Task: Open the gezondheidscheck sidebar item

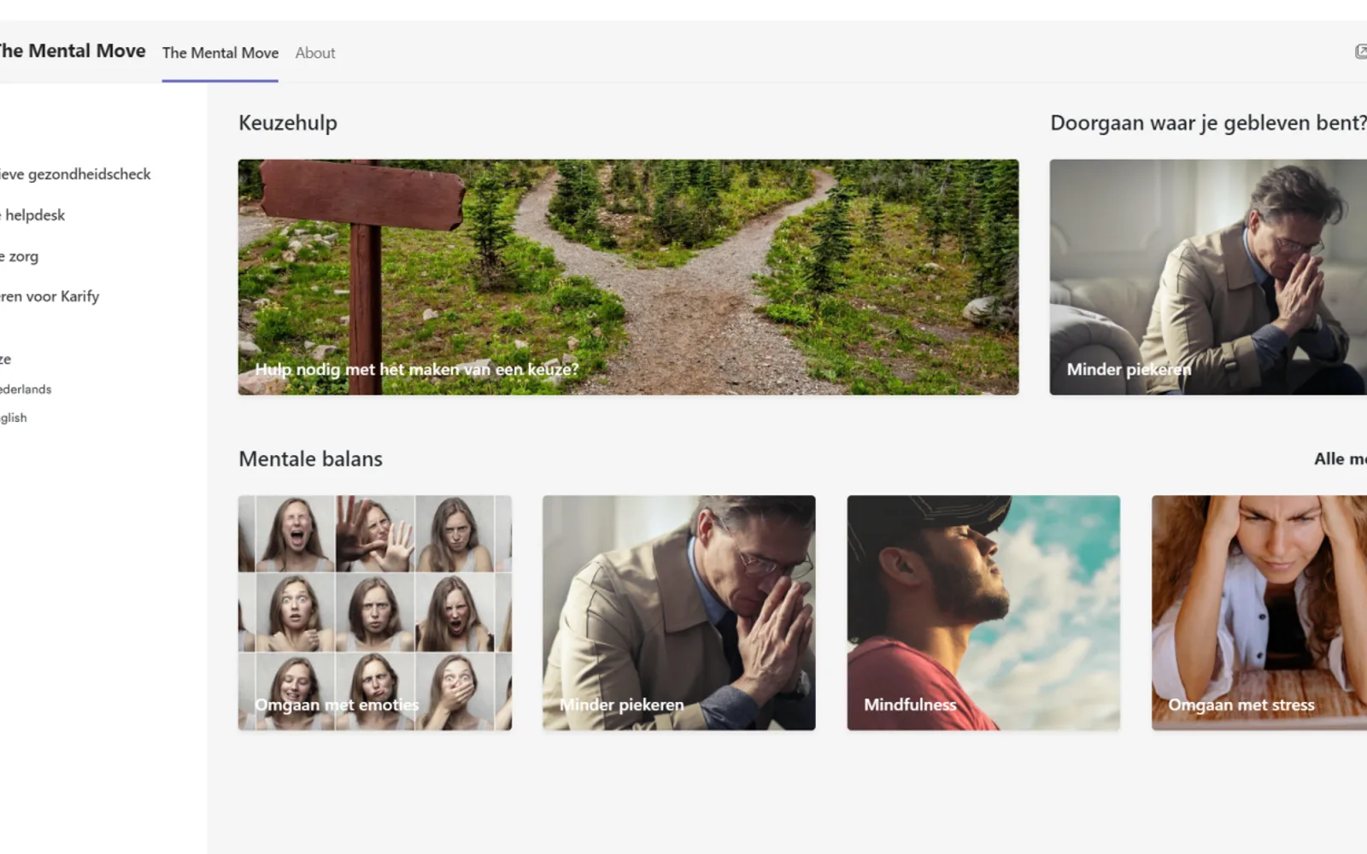Action: (75, 174)
